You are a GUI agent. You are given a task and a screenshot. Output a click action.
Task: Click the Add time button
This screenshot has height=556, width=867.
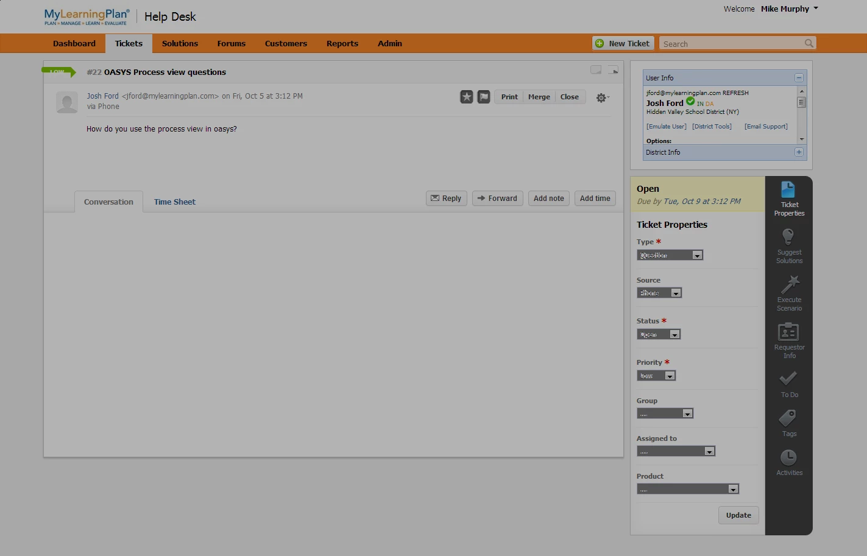(595, 198)
